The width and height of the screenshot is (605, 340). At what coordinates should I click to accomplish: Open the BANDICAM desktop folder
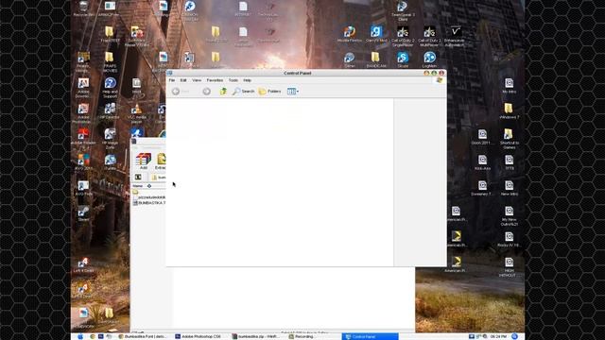click(x=376, y=59)
